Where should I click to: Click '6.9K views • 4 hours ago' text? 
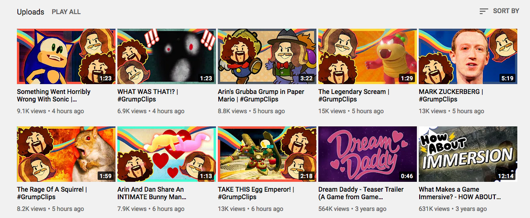tap(151, 111)
